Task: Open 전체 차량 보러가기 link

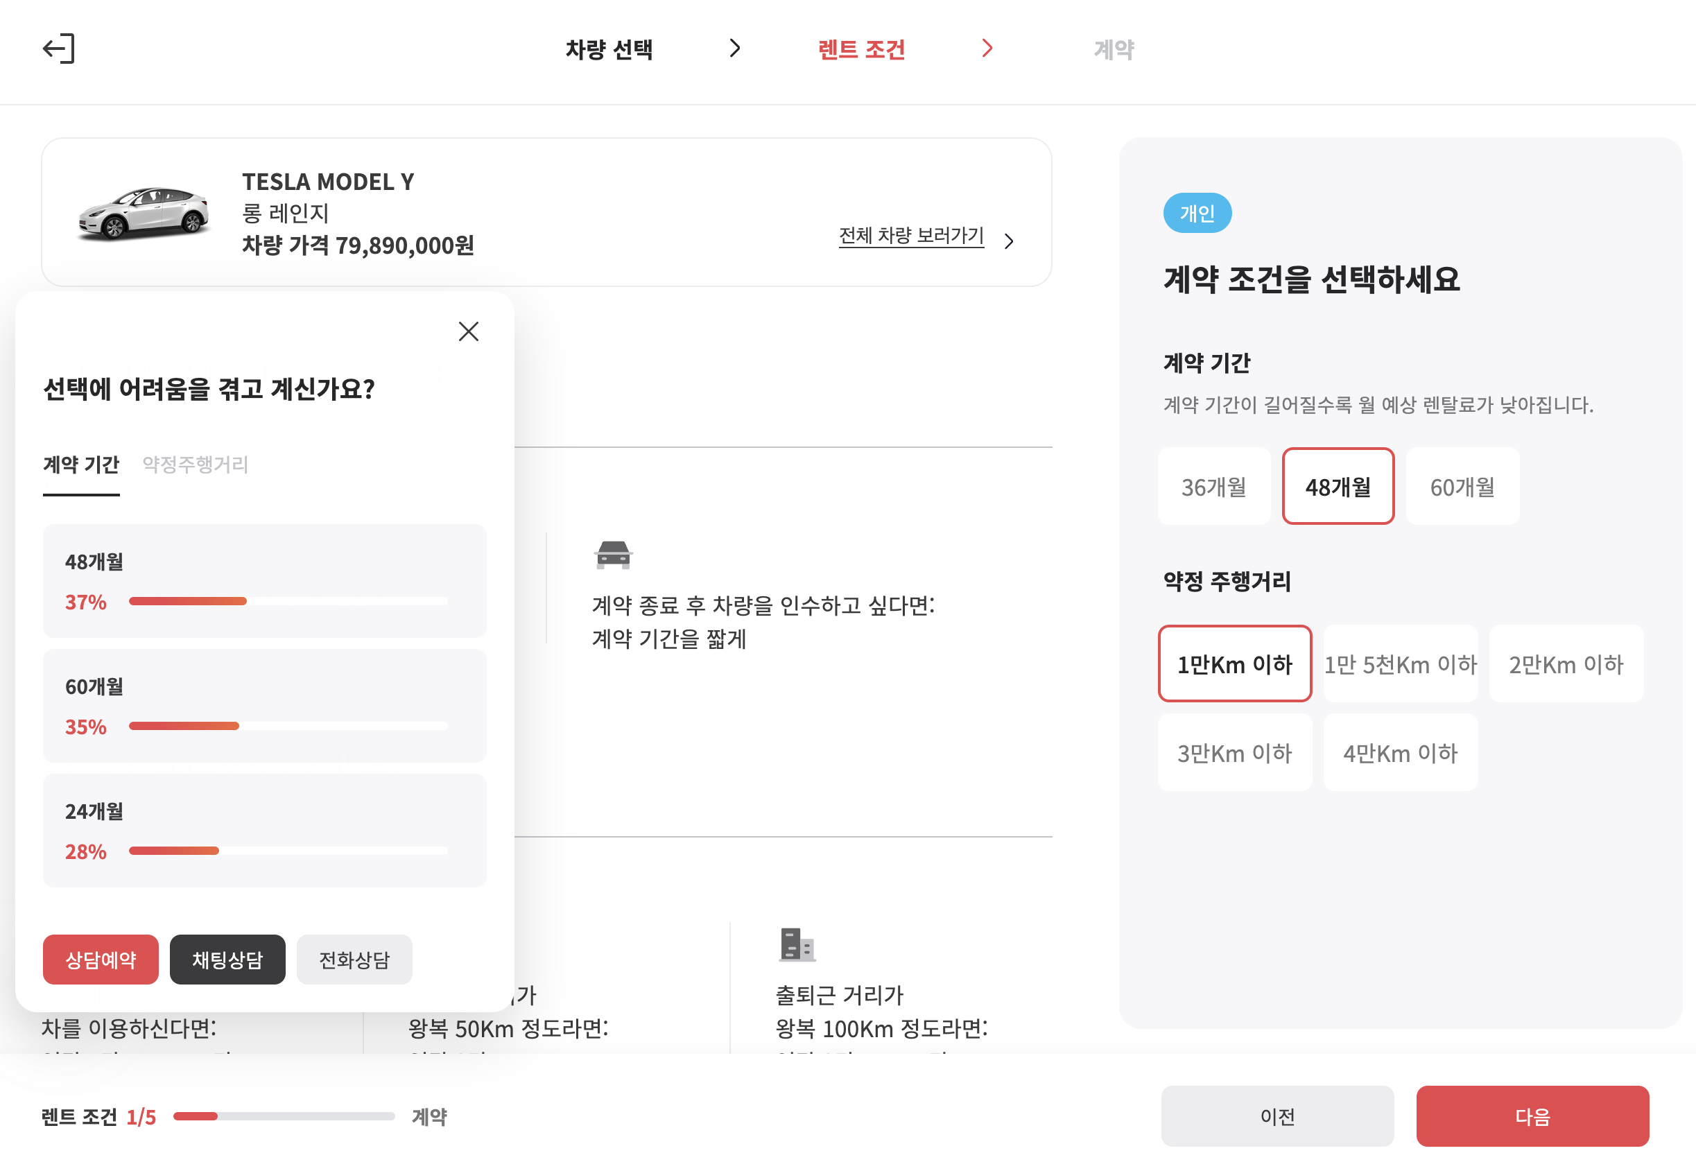Action: [911, 235]
